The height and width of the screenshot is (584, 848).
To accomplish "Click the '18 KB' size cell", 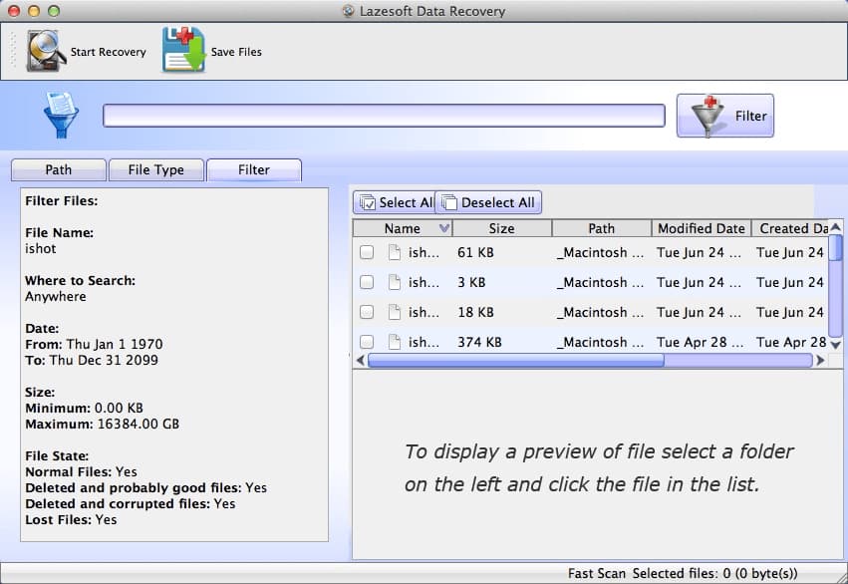I will coord(475,312).
